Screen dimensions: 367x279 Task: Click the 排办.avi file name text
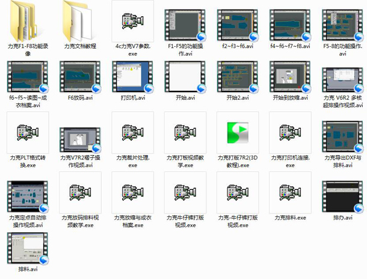coord(342,218)
